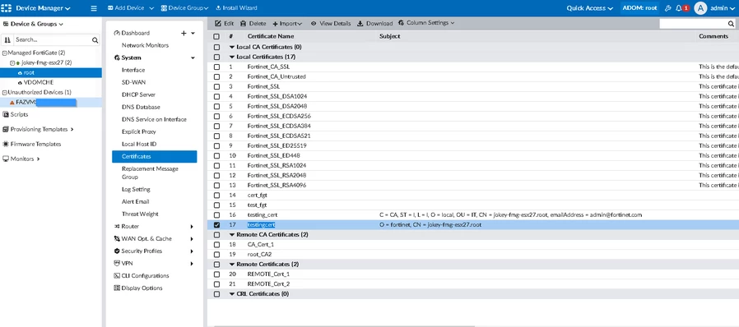The width and height of the screenshot is (739, 327).
Task: Click the Download toolbar button
Action: tap(374, 23)
